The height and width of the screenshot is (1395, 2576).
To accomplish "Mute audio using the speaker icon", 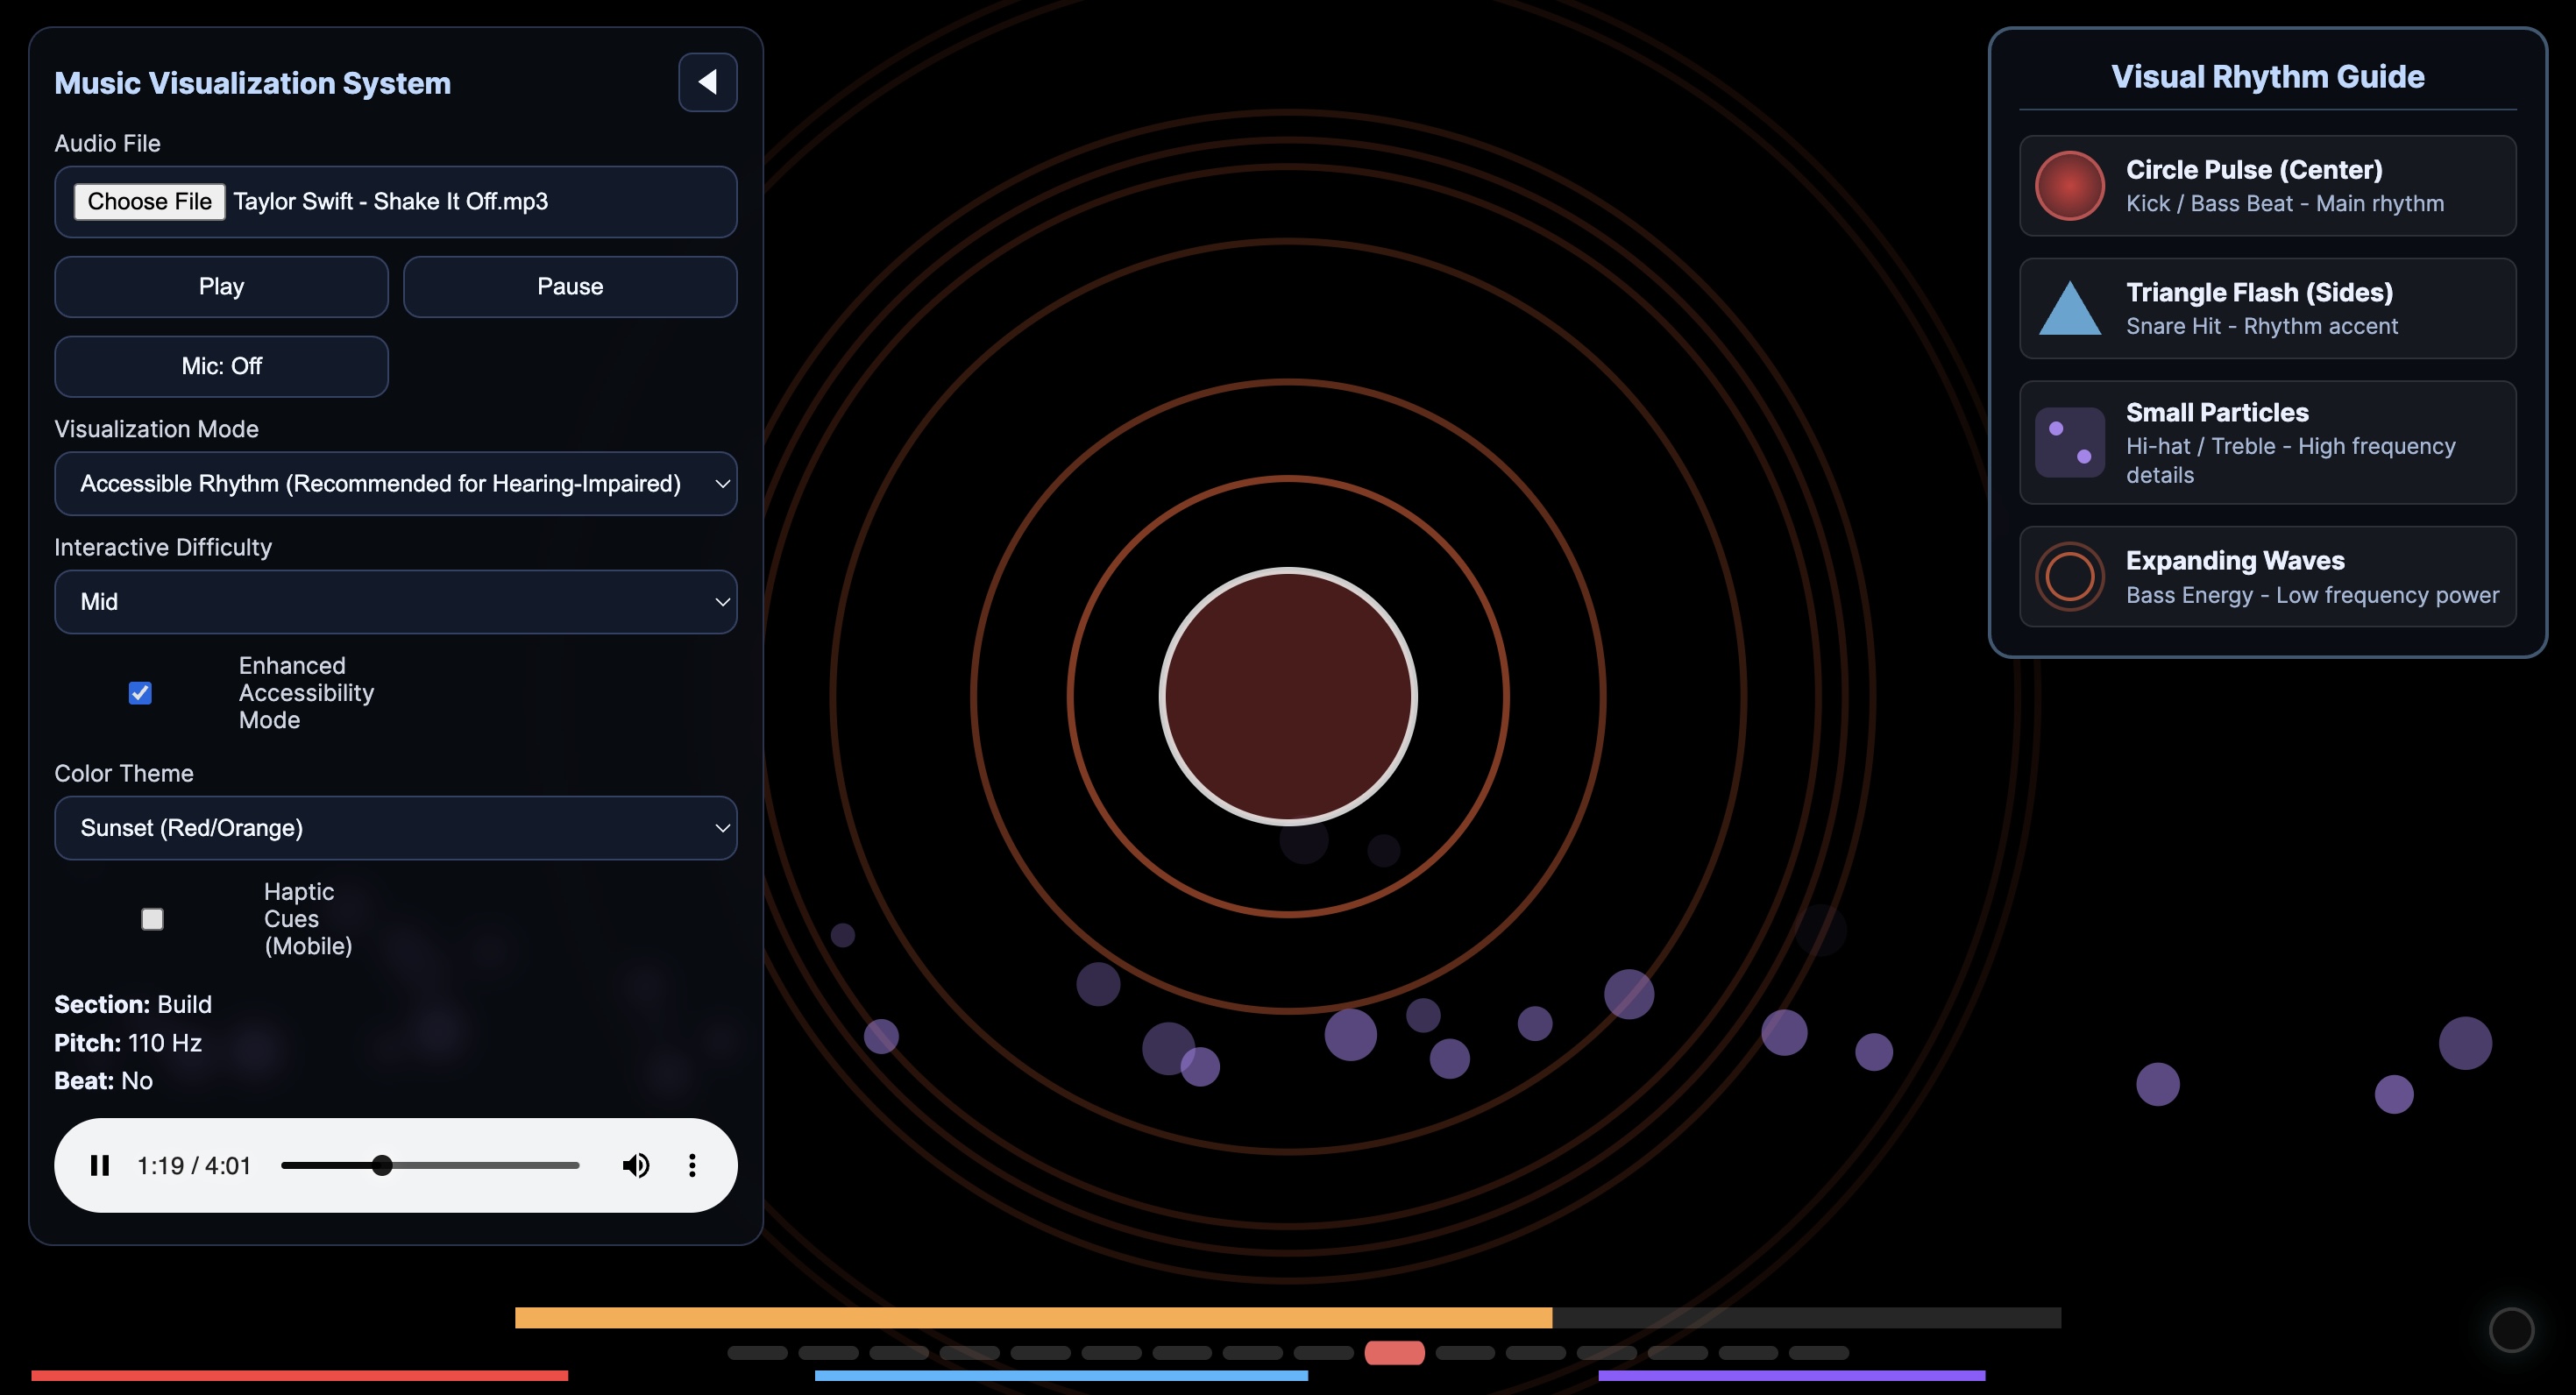I will [x=635, y=1165].
